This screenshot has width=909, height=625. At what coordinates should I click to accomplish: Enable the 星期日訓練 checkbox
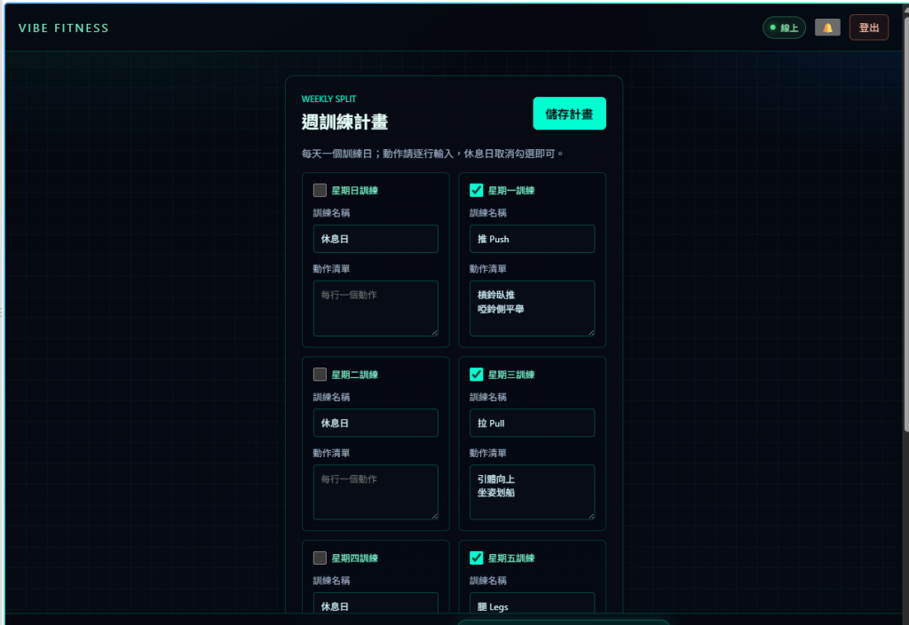pos(320,190)
